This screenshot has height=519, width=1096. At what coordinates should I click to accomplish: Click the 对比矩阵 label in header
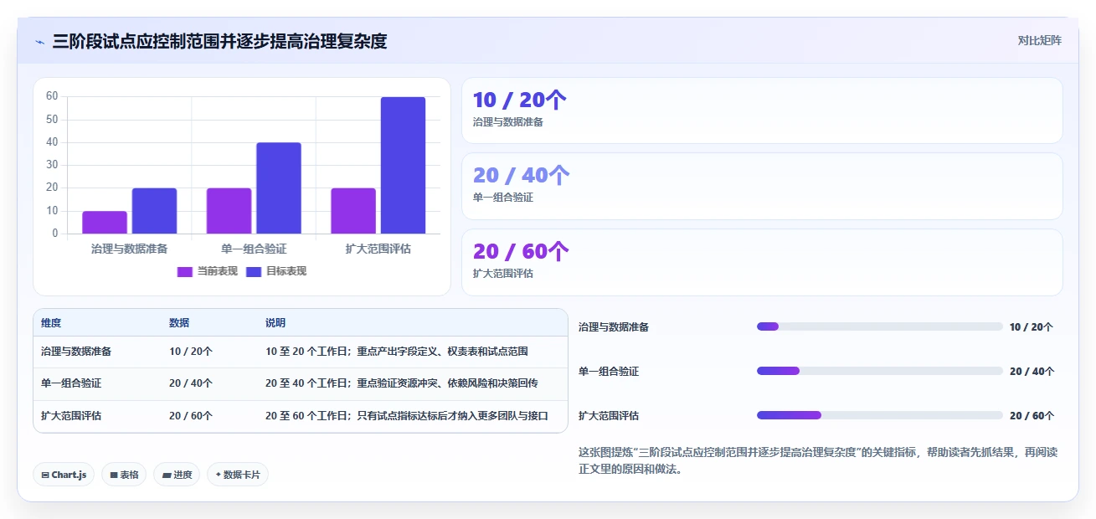coord(1039,41)
